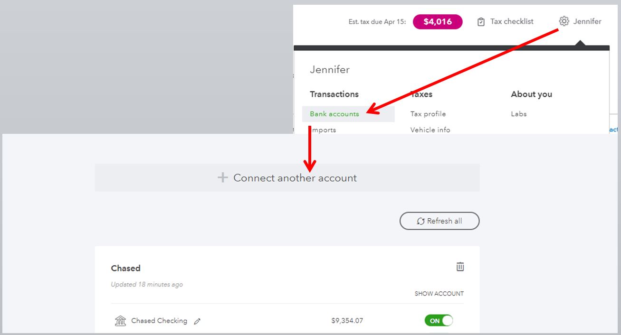Open the Tax checklist text link
The width and height of the screenshot is (621, 335).
512,21
